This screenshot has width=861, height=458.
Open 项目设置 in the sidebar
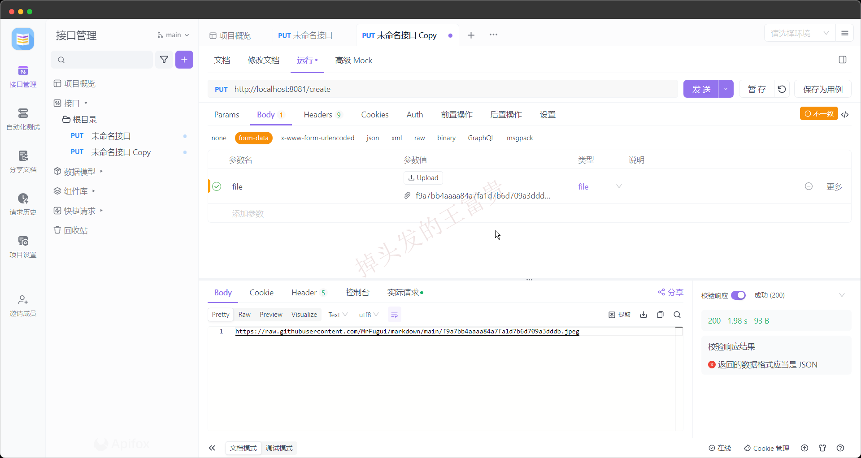(23, 247)
